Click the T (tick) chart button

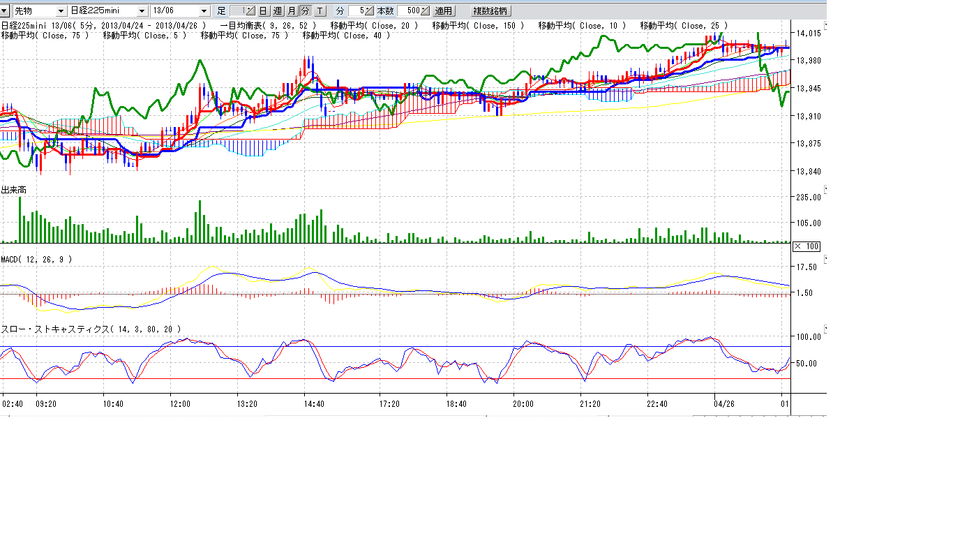(319, 11)
